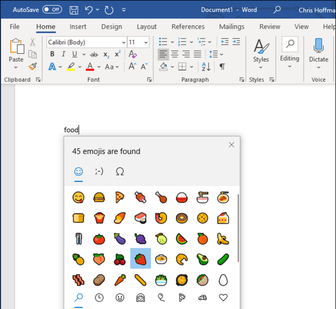Open the File tab
Screen dimensions: 336x309
(15, 26)
